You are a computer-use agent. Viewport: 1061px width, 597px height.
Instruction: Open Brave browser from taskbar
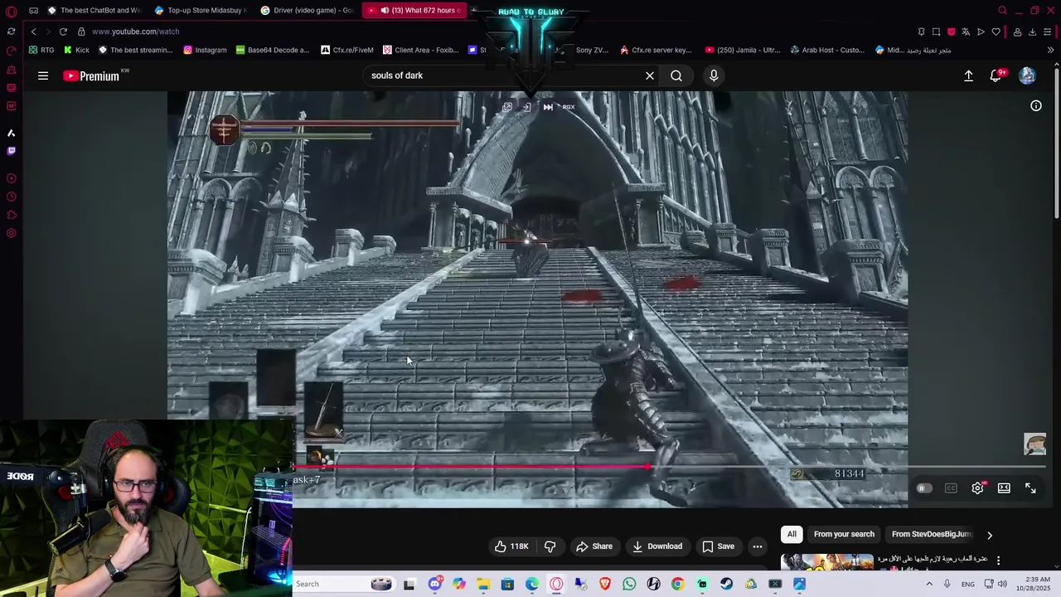(604, 584)
